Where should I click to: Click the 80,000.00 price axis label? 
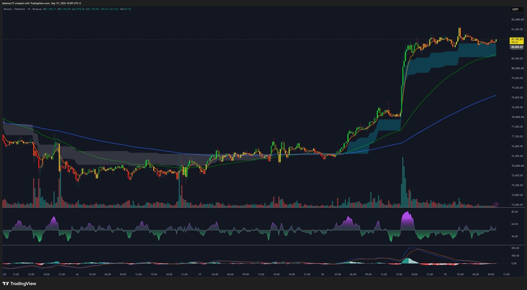517,68
